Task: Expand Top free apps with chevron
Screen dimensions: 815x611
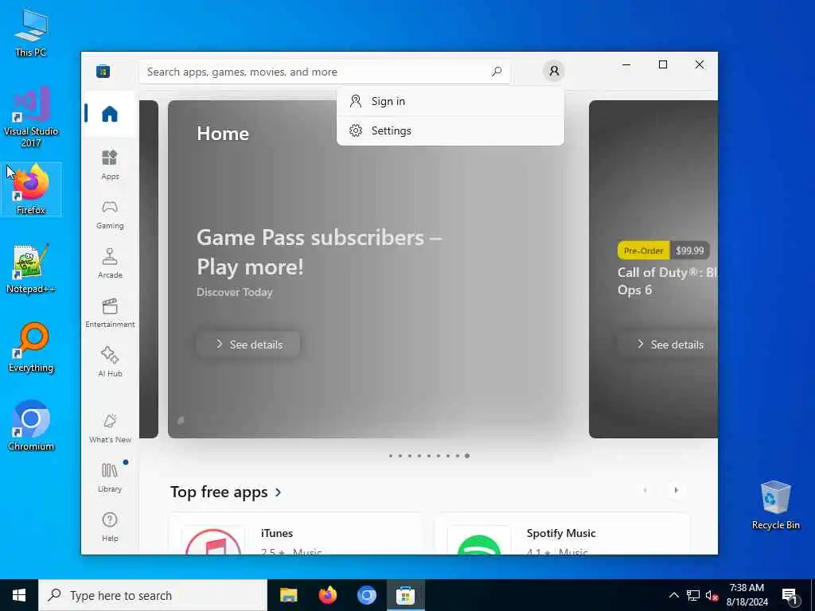Action: (x=278, y=492)
